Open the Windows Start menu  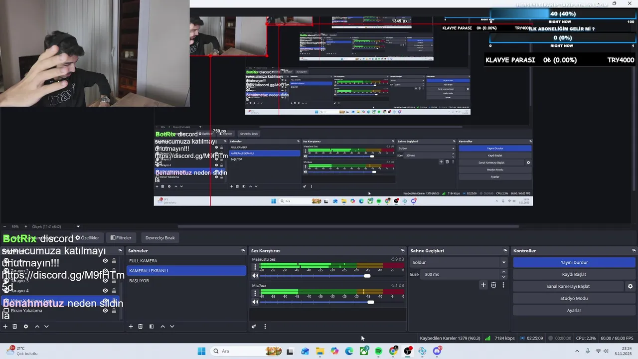[201, 351]
